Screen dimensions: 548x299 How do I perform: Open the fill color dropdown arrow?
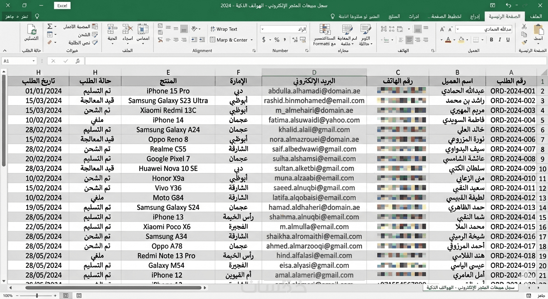pyautogui.click(x=467, y=40)
